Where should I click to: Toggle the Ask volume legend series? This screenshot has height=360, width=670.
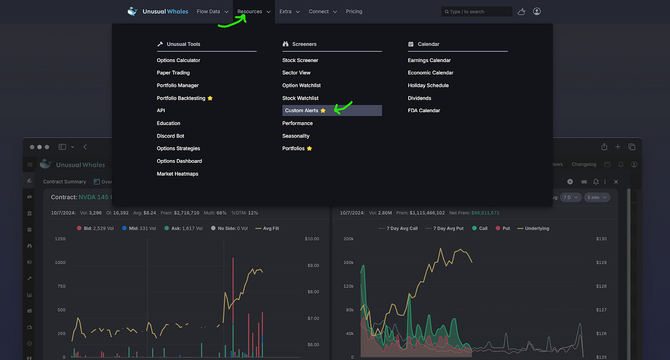click(183, 228)
